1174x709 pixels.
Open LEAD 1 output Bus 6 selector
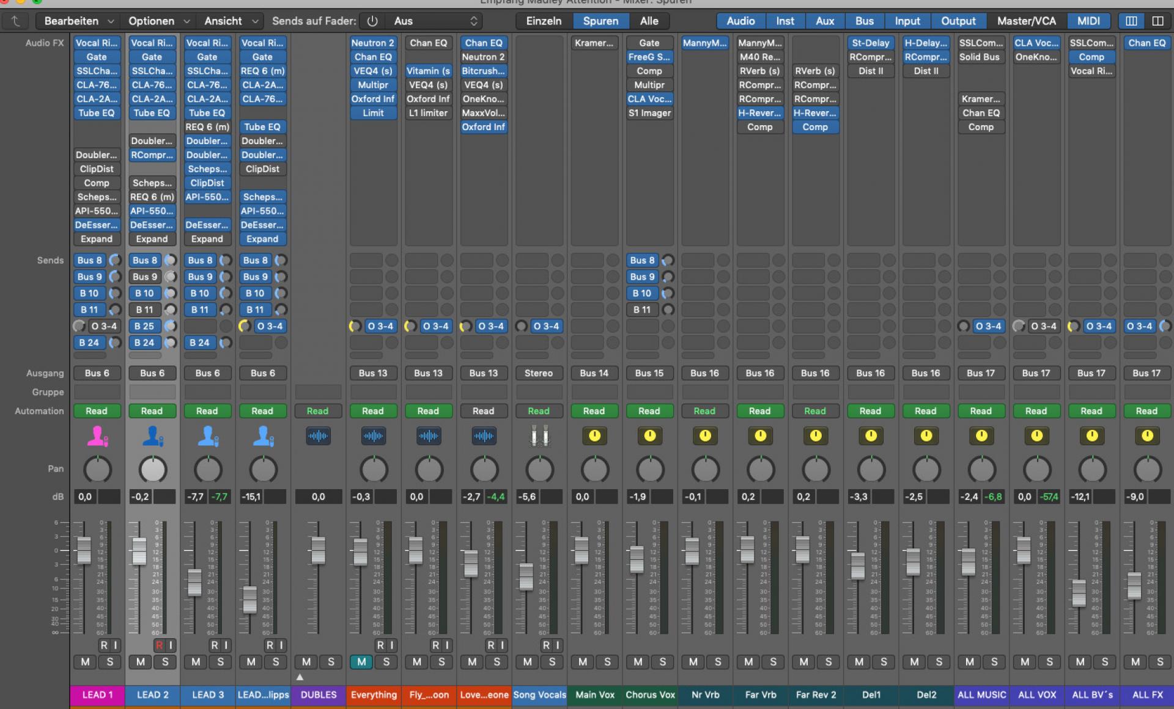click(x=97, y=373)
